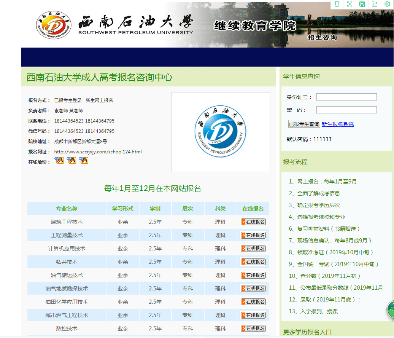Focus the 身份证号 input field
The image size is (394, 338).
point(346,97)
